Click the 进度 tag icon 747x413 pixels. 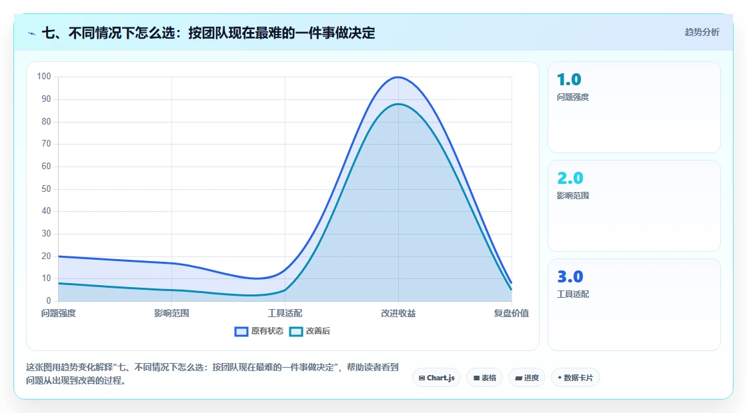(x=519, y=378)
